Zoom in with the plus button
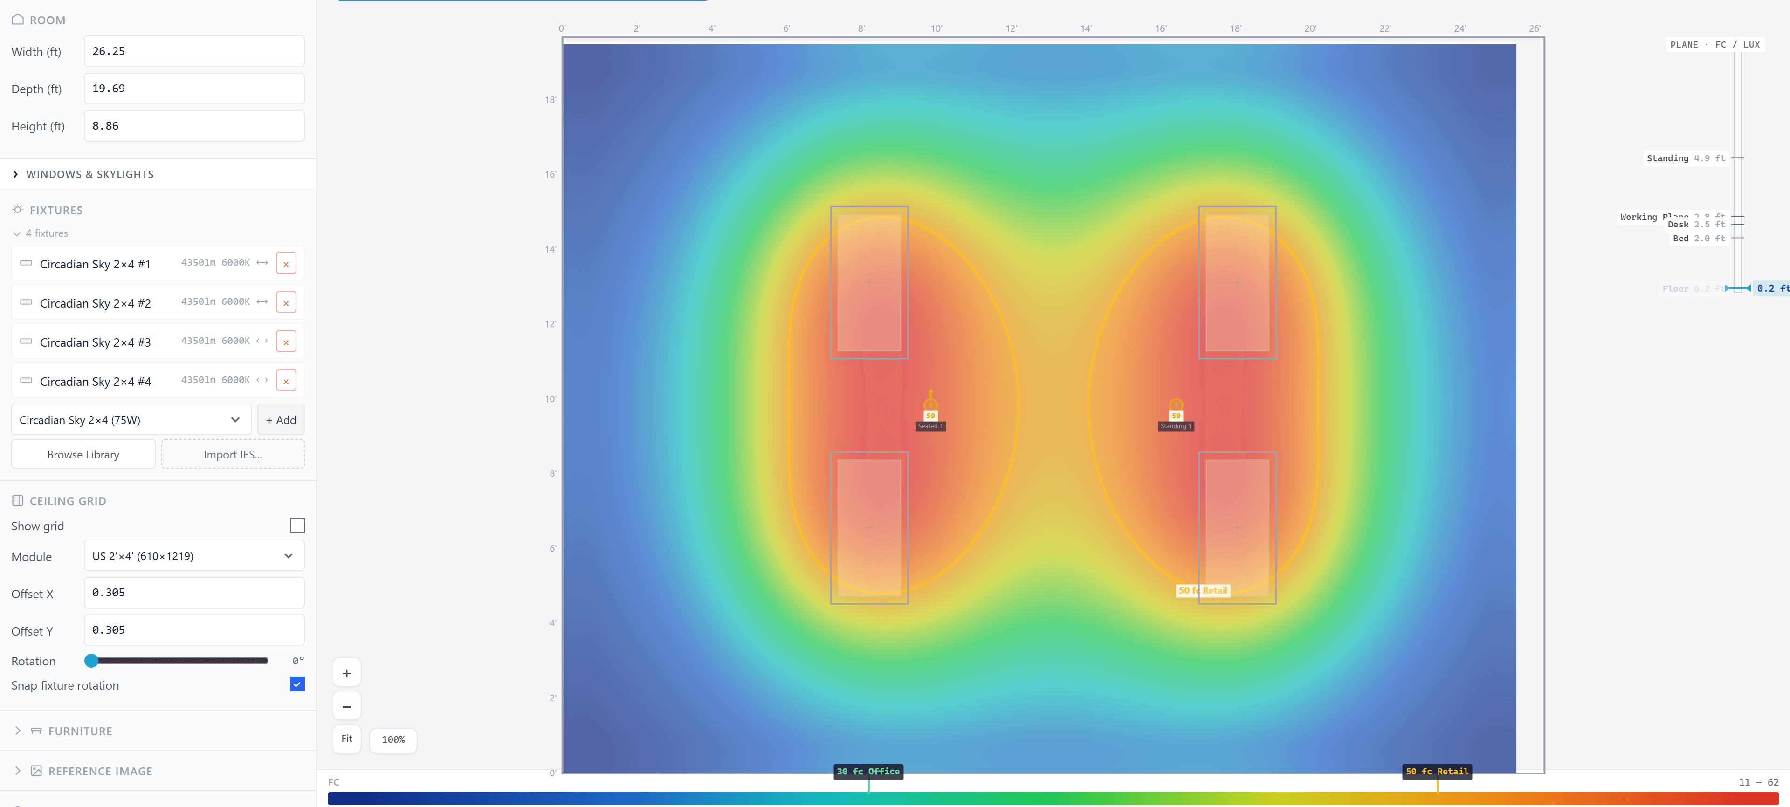Image resolution: width=1790 pixels, height=807 pixels. 347,673
